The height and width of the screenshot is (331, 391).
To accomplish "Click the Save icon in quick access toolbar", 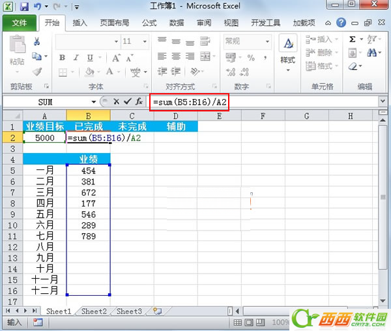I will (x=24, y=7).
